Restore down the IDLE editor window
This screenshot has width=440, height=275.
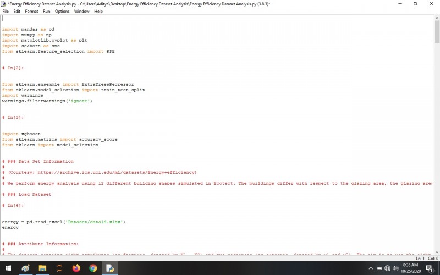(x=416, y=4)
